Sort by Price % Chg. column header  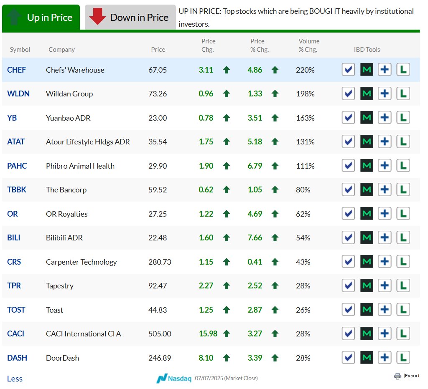pyautogui.click(x=259, y=45)
